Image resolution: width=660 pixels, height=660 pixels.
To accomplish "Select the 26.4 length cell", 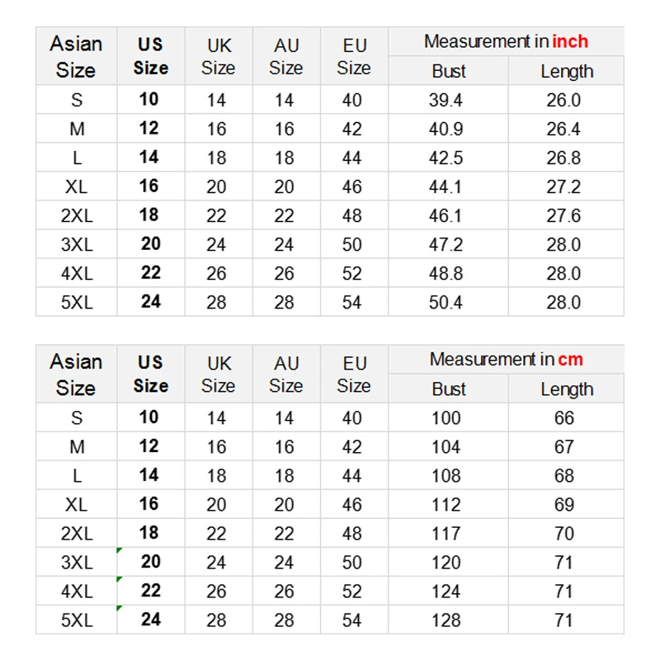I will 564,129.
